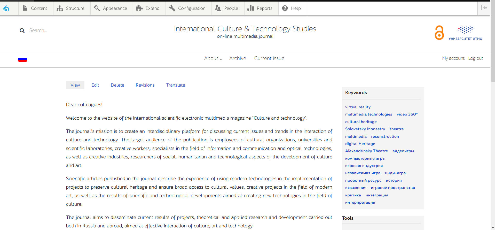Open the ITMO University logo link
Viewport: 495px width, 230px height.
[x=465, y=33]
